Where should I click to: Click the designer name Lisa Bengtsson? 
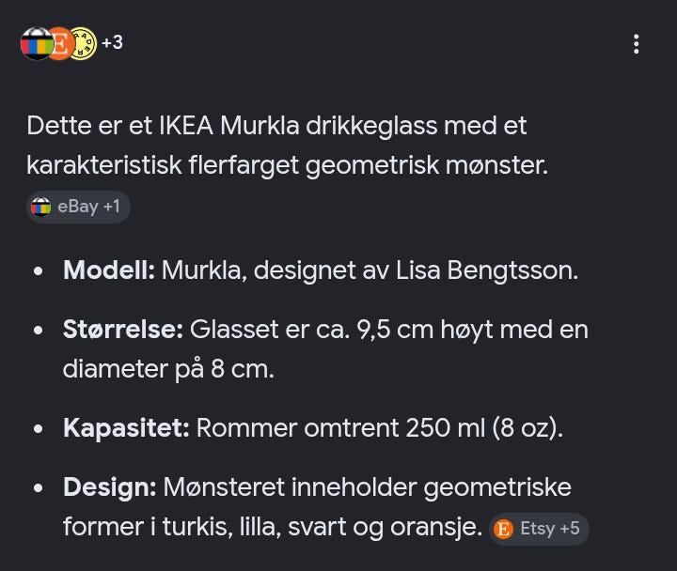tap(487, 270)
